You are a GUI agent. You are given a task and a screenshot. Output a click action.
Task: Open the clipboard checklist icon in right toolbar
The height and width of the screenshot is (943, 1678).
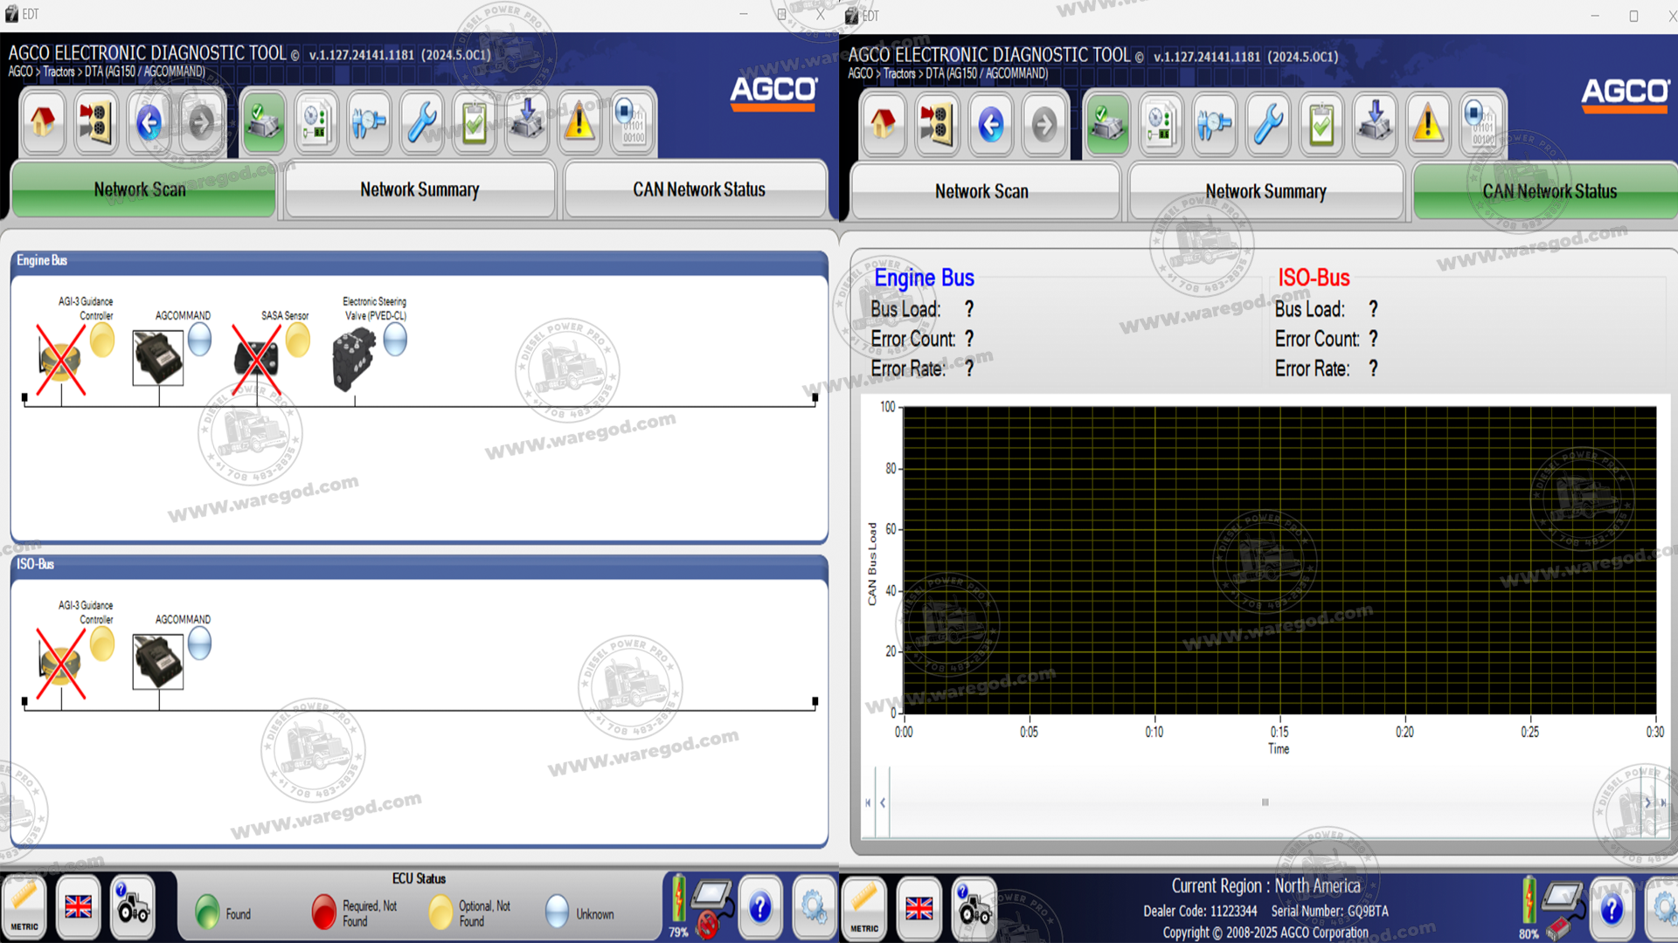pyautogui.click(x=1321, y=125)
